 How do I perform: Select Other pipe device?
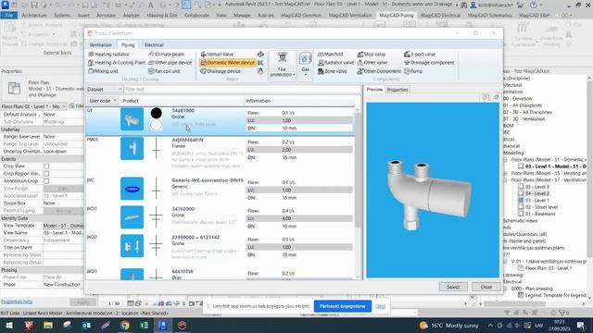[x=170, y=63]
